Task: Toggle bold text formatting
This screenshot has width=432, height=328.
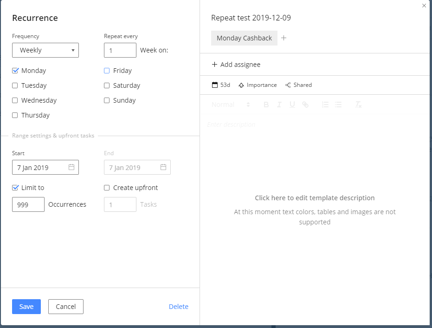Action: pos(266,105)
